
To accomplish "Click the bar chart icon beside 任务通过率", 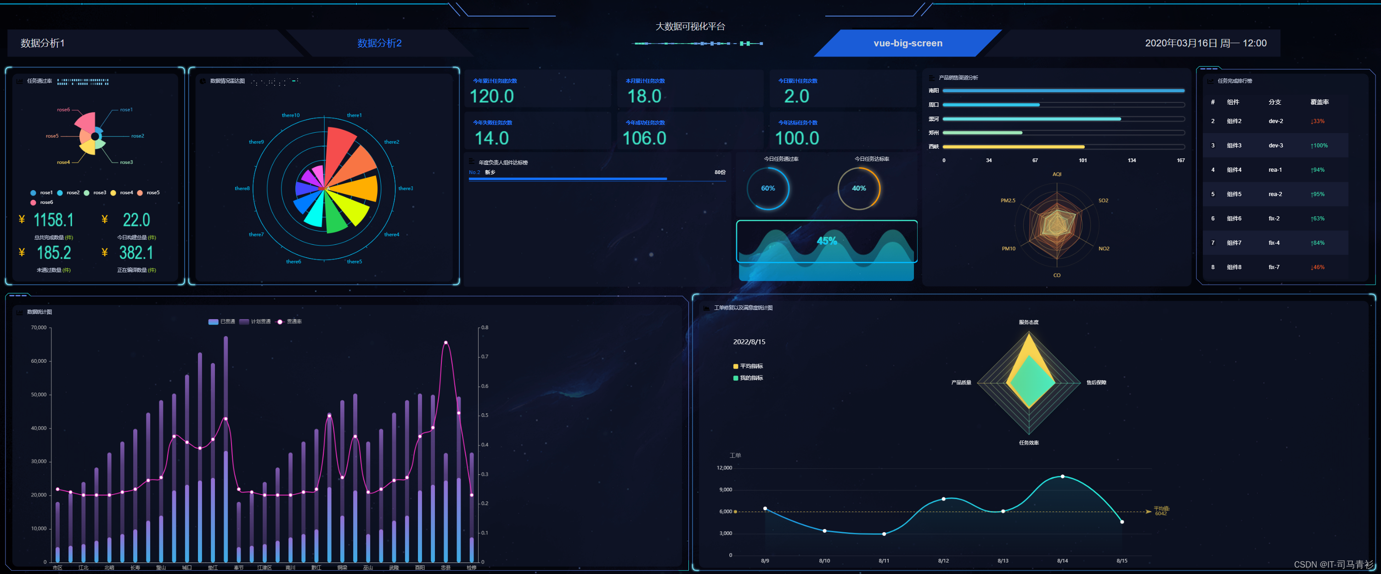I will (x=20, y=81).
